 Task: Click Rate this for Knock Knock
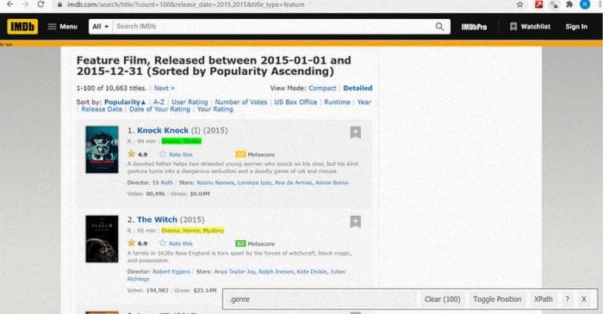(181, 154)
